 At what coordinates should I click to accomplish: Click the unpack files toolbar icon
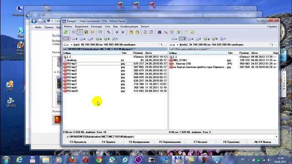click(137, 32)
